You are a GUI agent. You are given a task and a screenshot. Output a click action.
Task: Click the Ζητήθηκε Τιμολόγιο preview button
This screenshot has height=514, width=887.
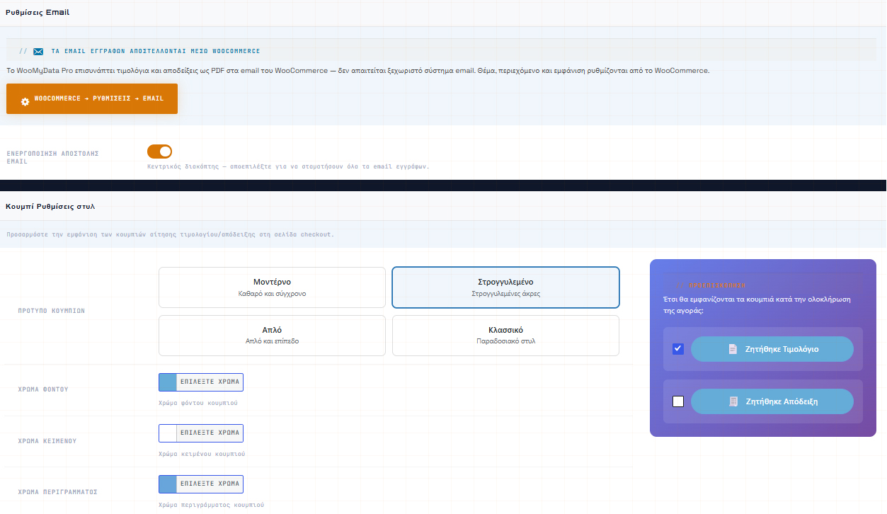coord(772,349)
